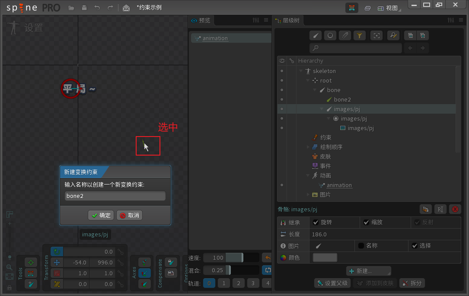The height and width of the screenshot is (296, 469).
Task: Collapse all tree nodes
Action: coord(410,35)
